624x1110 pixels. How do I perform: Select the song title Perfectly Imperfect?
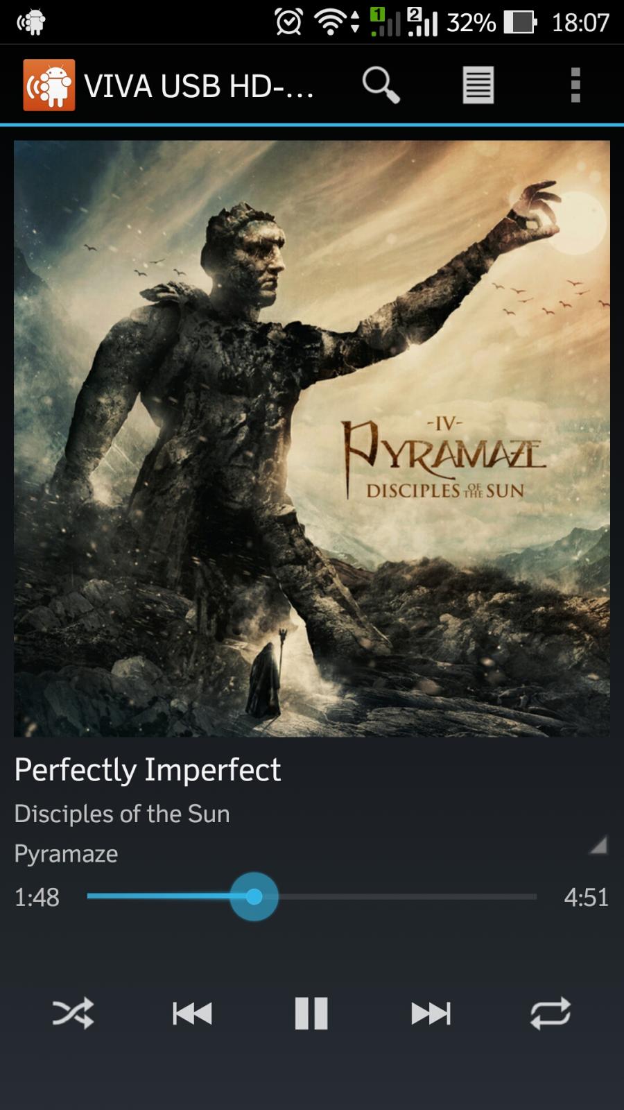[x=148, y=770]
